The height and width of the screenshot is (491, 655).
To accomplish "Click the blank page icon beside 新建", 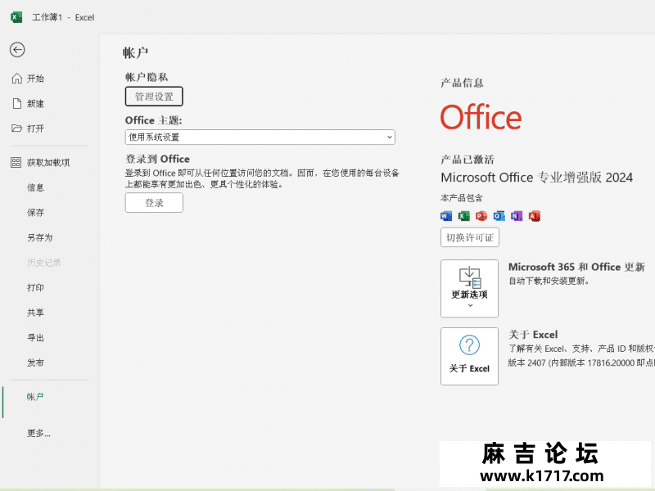I will [16, 104].
